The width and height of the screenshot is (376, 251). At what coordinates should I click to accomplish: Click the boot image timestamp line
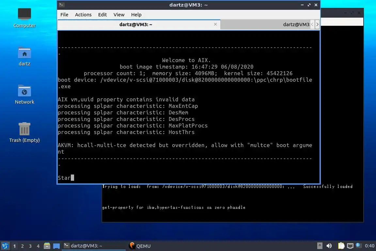click(x=186, y=67)
